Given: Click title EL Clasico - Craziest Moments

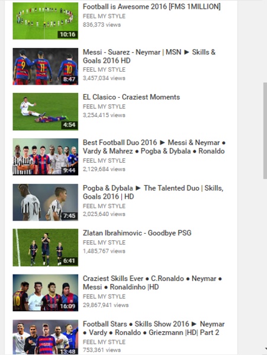Looking at the screenshot, I should (x=131, y=97).
